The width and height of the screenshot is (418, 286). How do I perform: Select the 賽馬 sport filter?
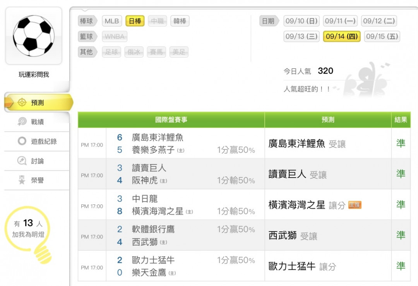coord(156,52)
